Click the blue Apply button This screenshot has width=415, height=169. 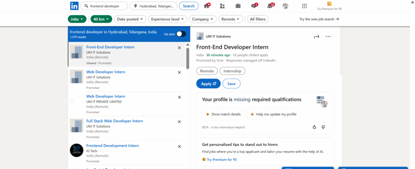(208, 83)
